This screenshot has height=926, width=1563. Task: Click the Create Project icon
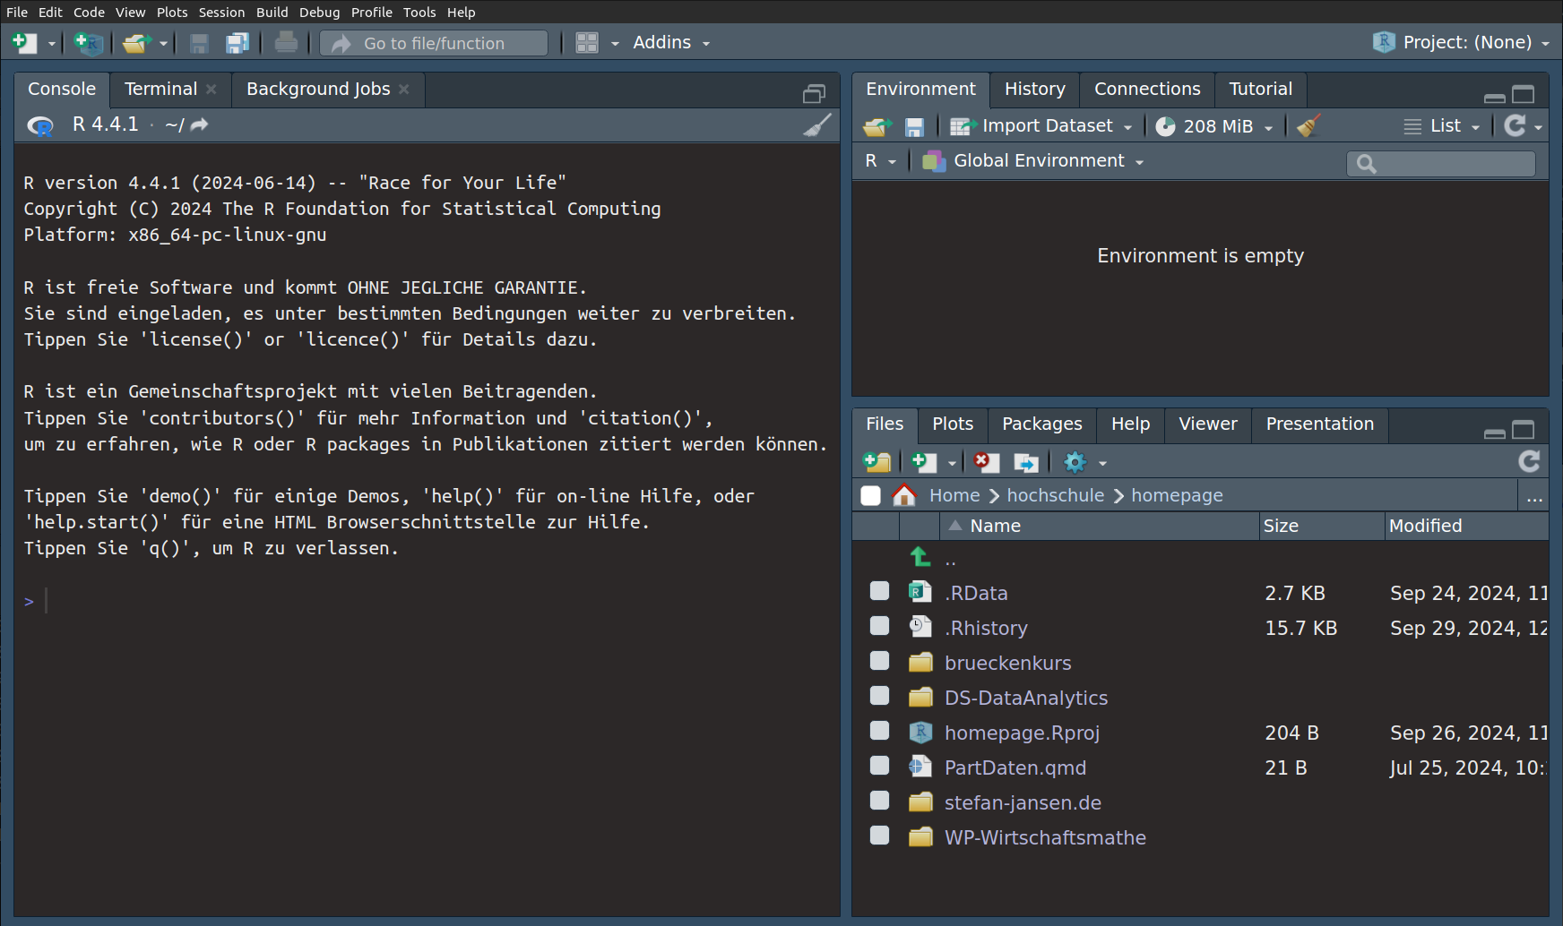coord(88,43)
